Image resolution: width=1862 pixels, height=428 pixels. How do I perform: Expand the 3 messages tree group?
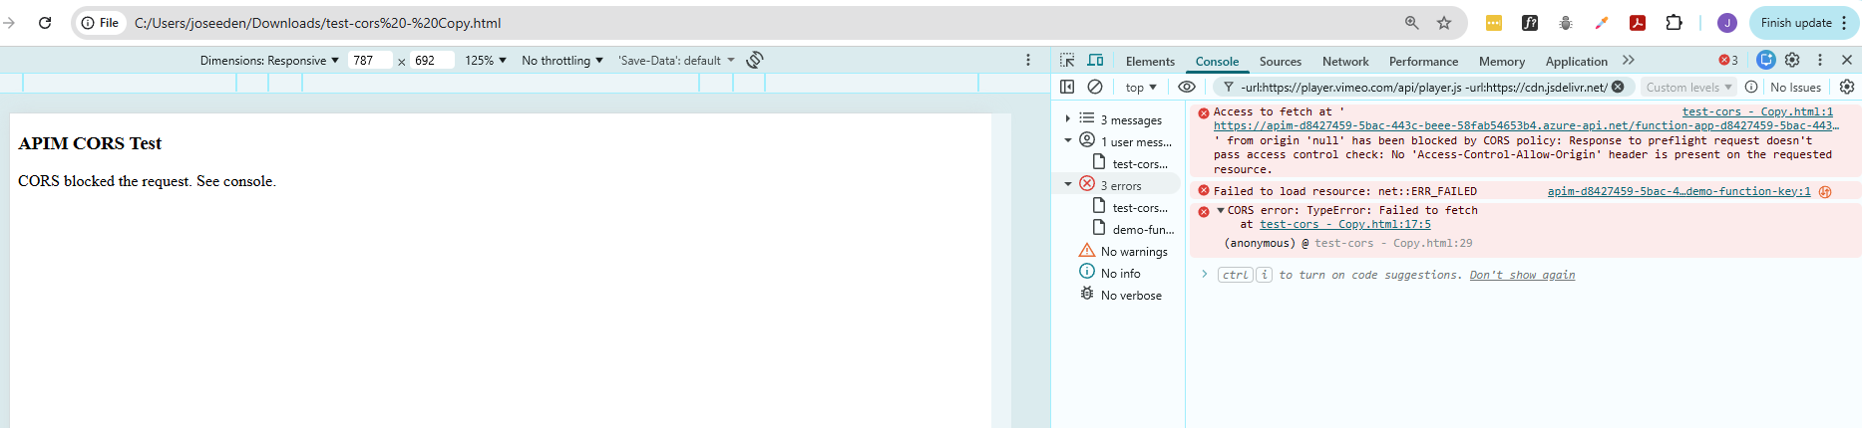[x=1067, y=119]
